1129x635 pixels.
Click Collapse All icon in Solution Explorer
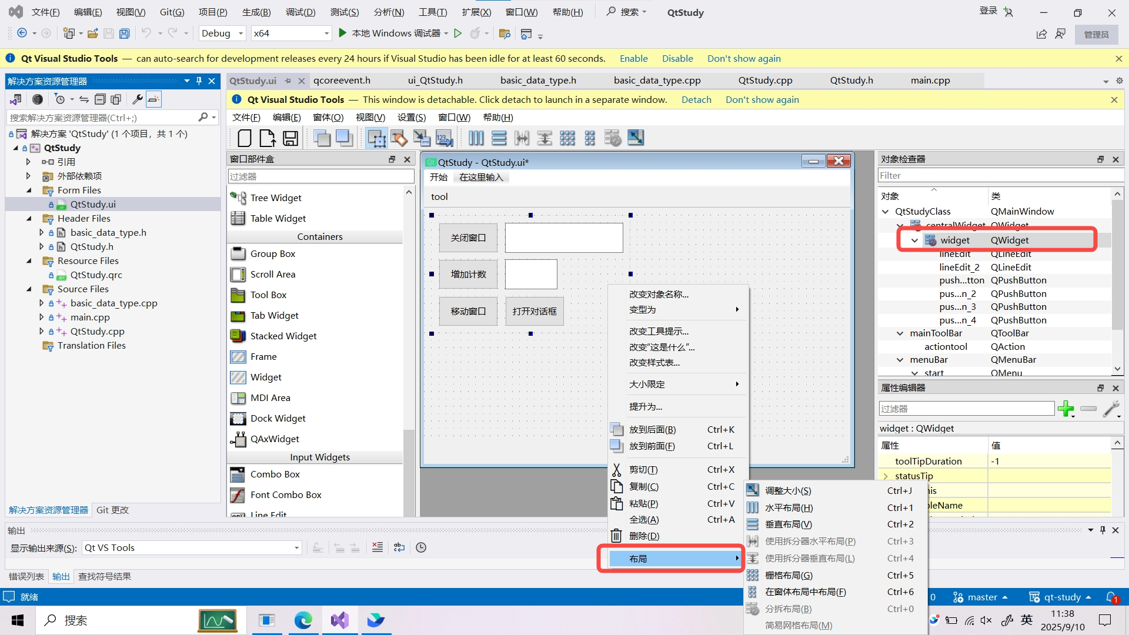coord(101,99)
